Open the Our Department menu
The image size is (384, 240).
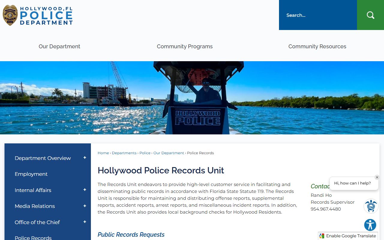(x=59, y=46)
